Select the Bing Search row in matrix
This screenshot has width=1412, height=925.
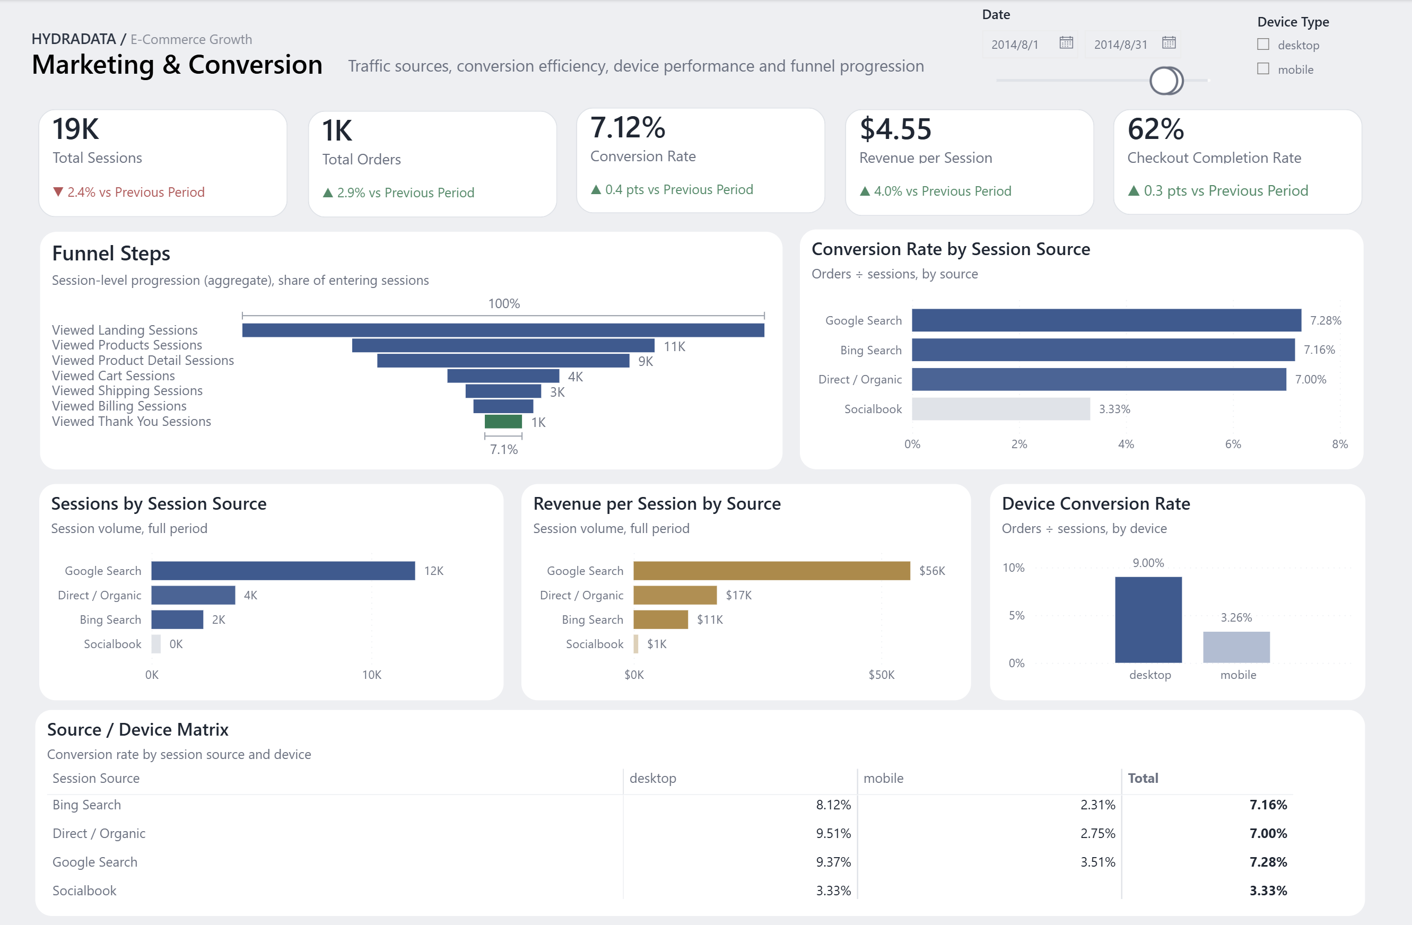(670, 805)
